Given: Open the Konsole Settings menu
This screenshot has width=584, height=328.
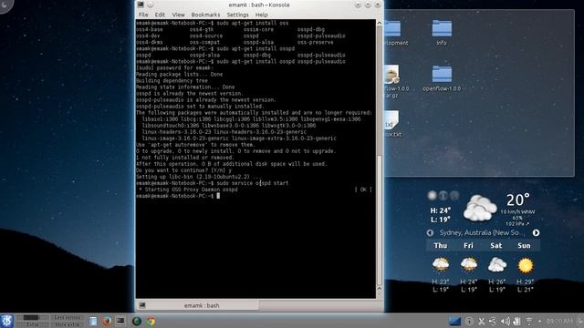Looking at the screenshot, I should click(x=237, y=15).
